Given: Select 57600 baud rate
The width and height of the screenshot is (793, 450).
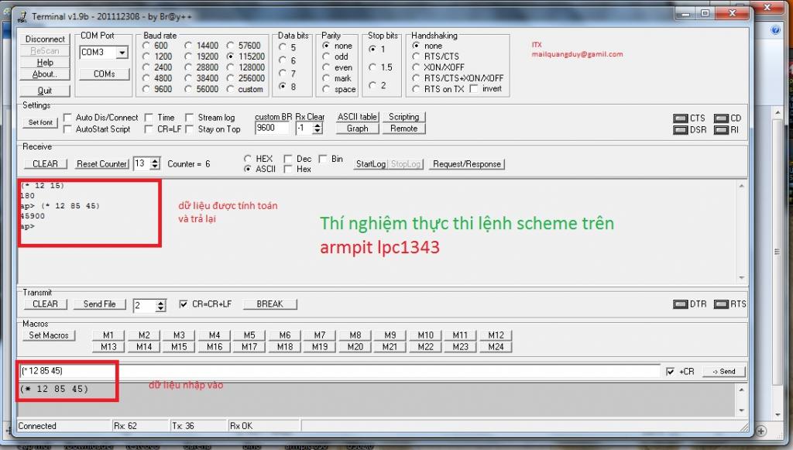Looking at the screenshot, I should (230, 46).
